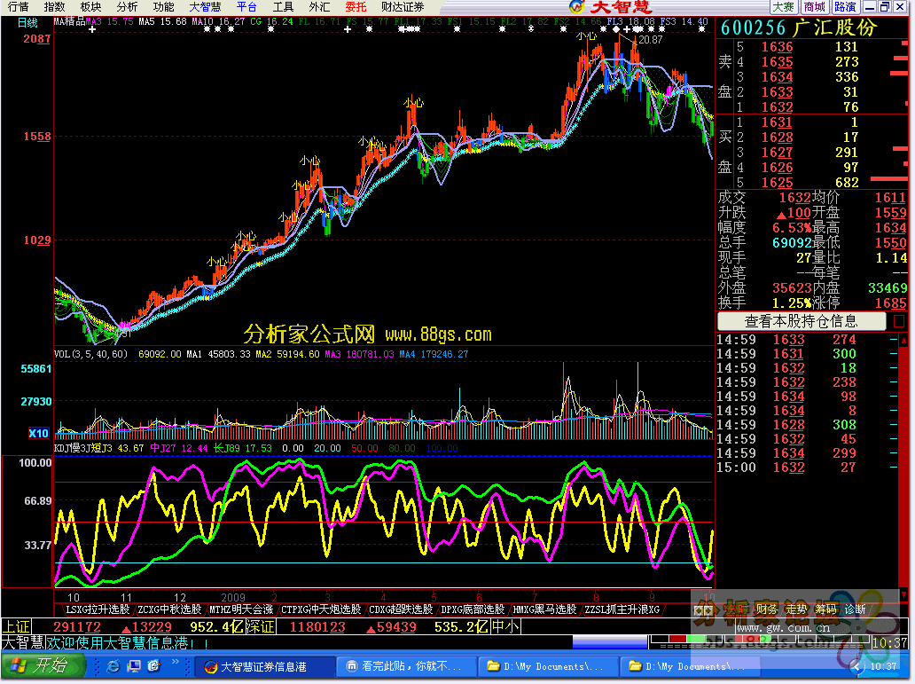Click buy-5 price 1625 in order book
Viewport: 915px width, 684px height.
(x=777, y=182)
